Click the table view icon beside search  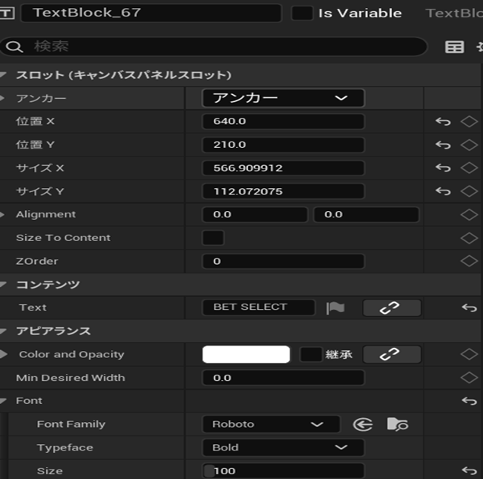point(454,47)
